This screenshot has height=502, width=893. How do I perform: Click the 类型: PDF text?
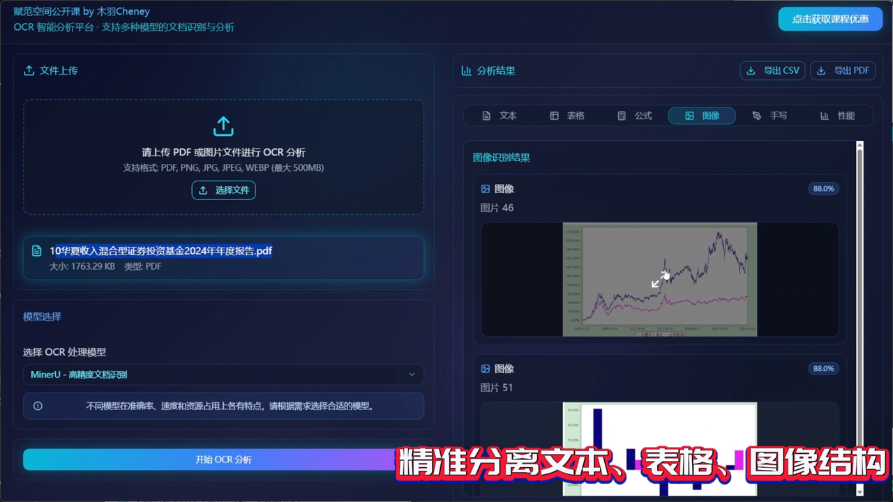(x=142, y=266)
